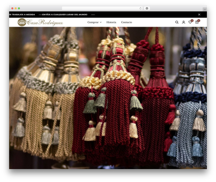Reload the page in browser bar

[x=140, y=8]
